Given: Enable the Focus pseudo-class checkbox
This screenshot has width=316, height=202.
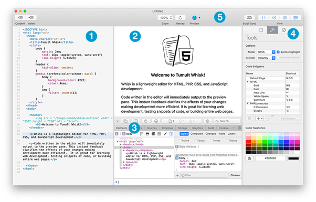Looking at the screenshot, I should click(196, 141).
